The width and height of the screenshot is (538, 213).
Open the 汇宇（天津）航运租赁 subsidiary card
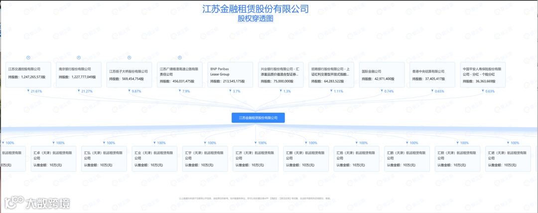(x=205, y=159)
